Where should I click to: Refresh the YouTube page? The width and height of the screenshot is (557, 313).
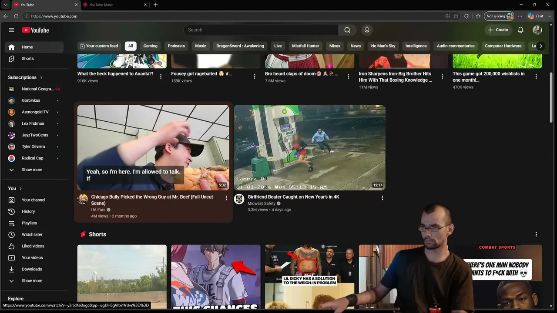[x=16, y=16]
